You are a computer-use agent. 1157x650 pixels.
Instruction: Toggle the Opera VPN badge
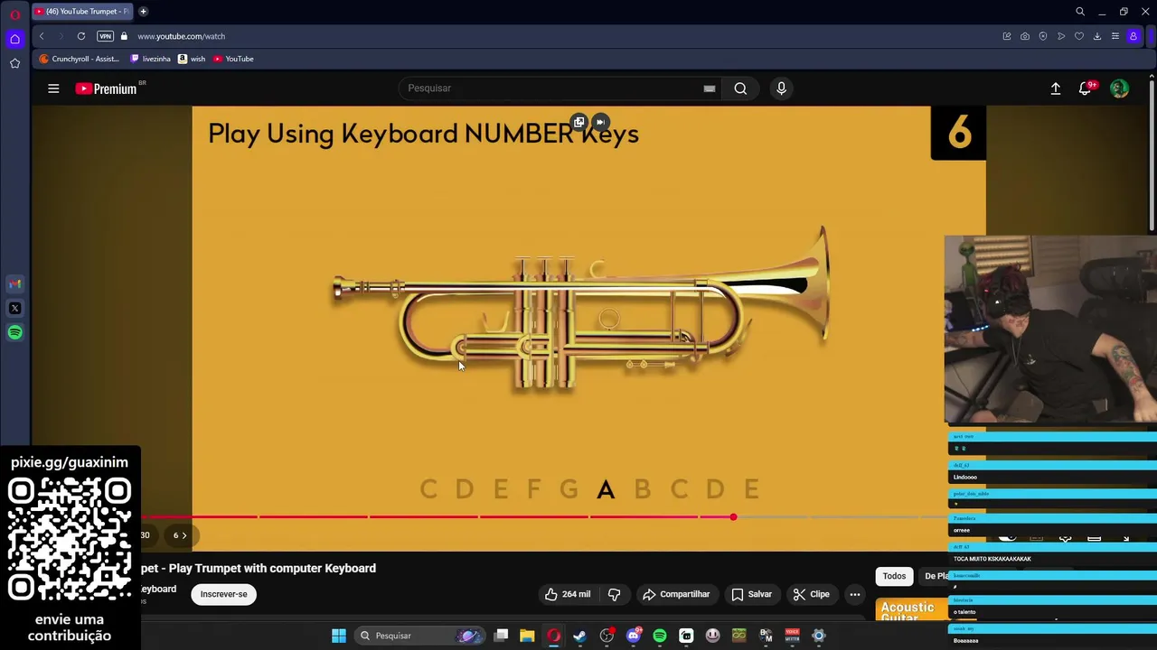point(105,36)
